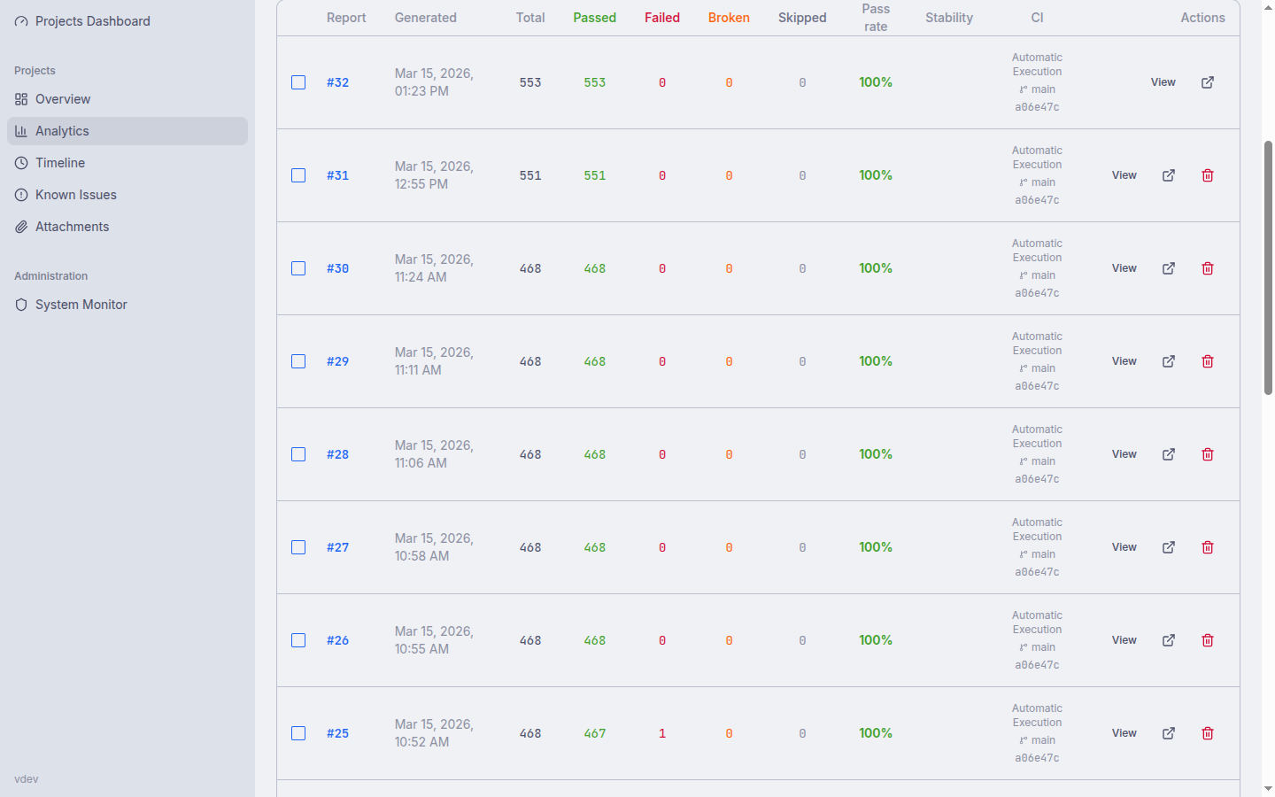The width and height of the screenshot is (1275, 797).
Task: Open report link #28
Action: pyautogui.click(x=337, y=454)
